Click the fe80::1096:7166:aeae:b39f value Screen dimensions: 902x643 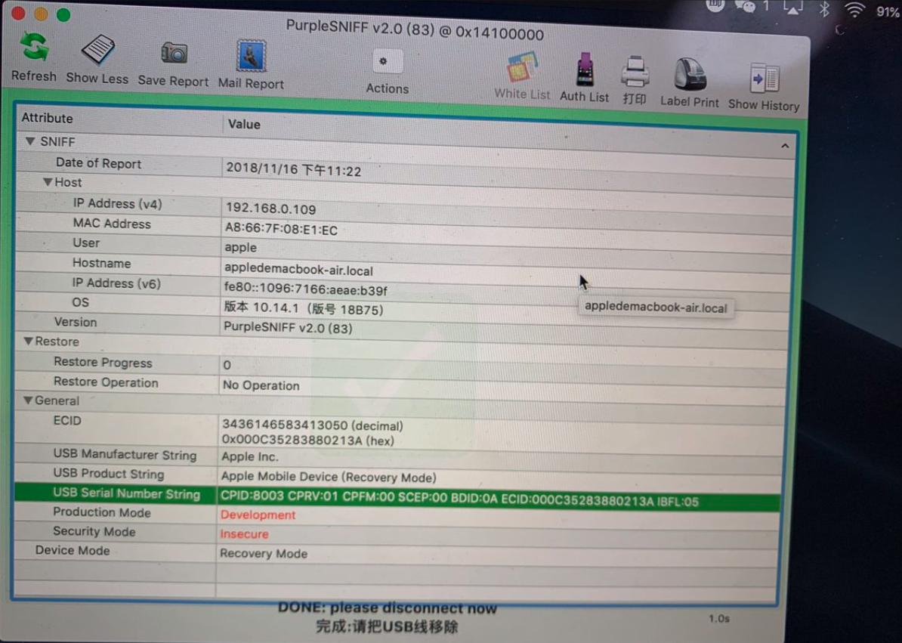point(305,289)
